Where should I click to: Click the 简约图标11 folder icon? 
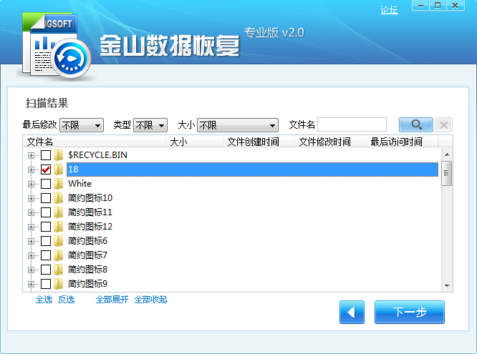point(59,212)
